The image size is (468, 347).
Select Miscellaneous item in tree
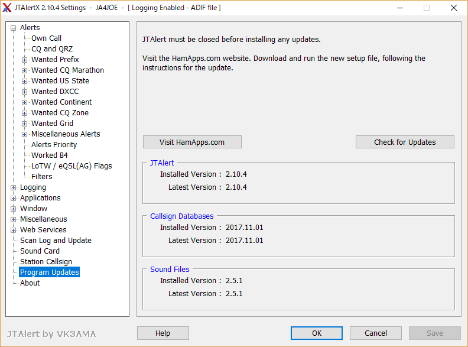click(x=44, y=219)
